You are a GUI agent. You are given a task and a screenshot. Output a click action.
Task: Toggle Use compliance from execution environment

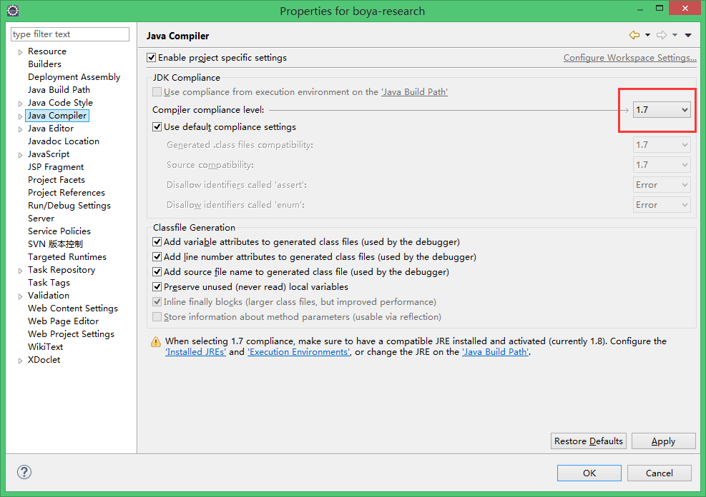click(x=157, y=91)
